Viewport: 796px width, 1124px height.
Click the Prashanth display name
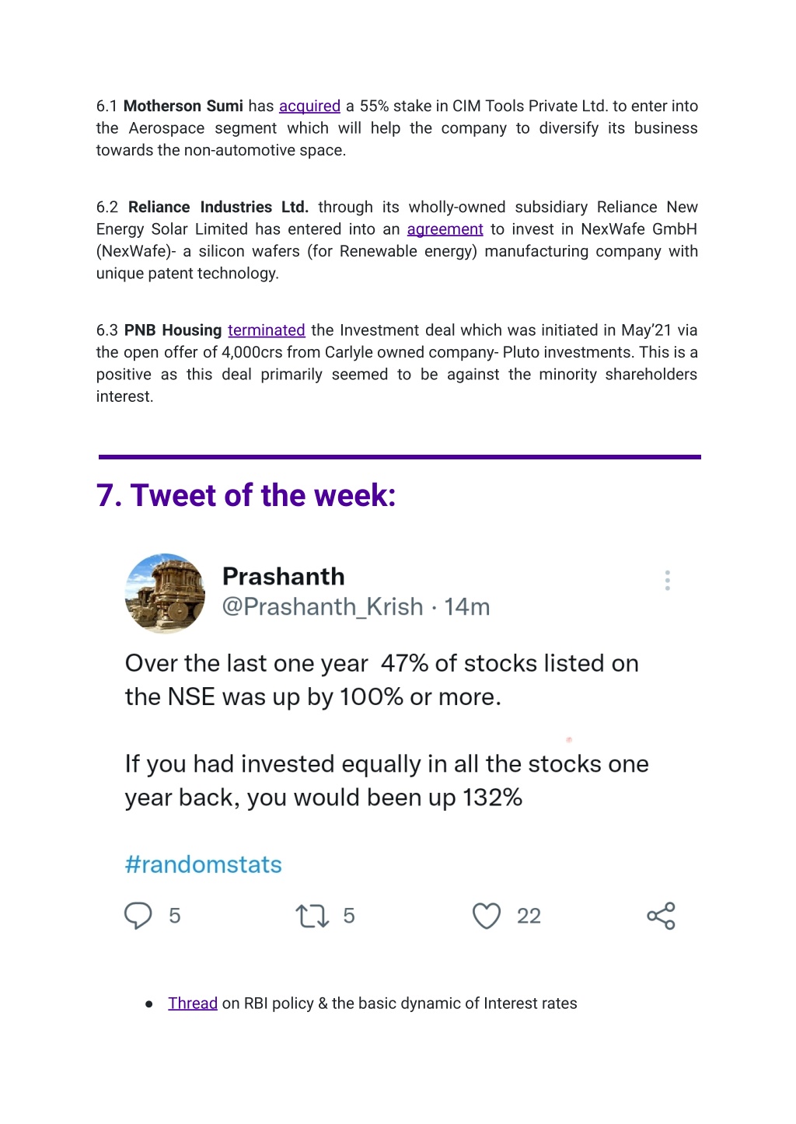tap(284, 577)
